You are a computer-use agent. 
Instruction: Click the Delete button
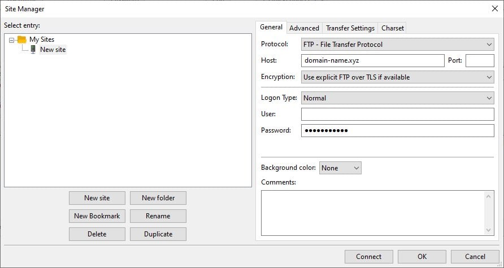point(97,234)
